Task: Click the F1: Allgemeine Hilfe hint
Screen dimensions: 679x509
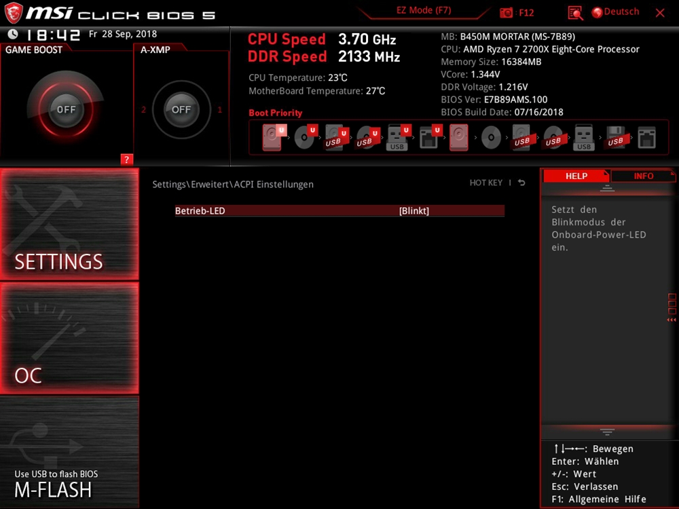Action: [599, 499]
